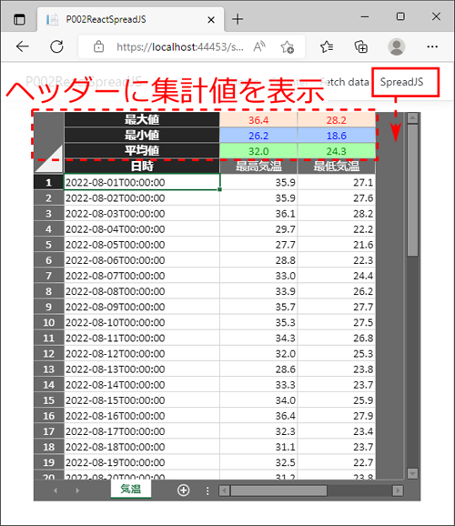Viewport: 455px width, 526px height.
Task: Click the address bar URL field
Action: tap(180, 47)
